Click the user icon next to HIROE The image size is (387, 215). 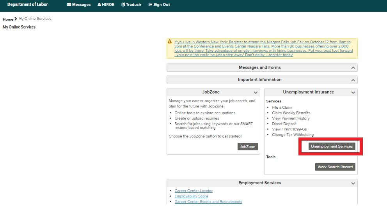pyautogui.click(x=99, y=5)
